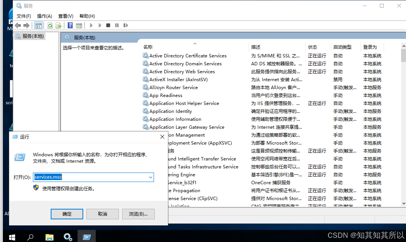Screen dimensions: 406x242
Task: Toggle the action pane toolbar icon
Action: tap(79, 25)
